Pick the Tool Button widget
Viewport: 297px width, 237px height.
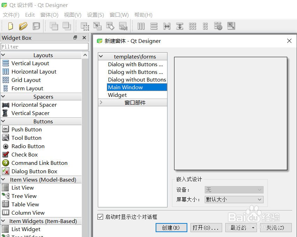[x=22, y=138]
